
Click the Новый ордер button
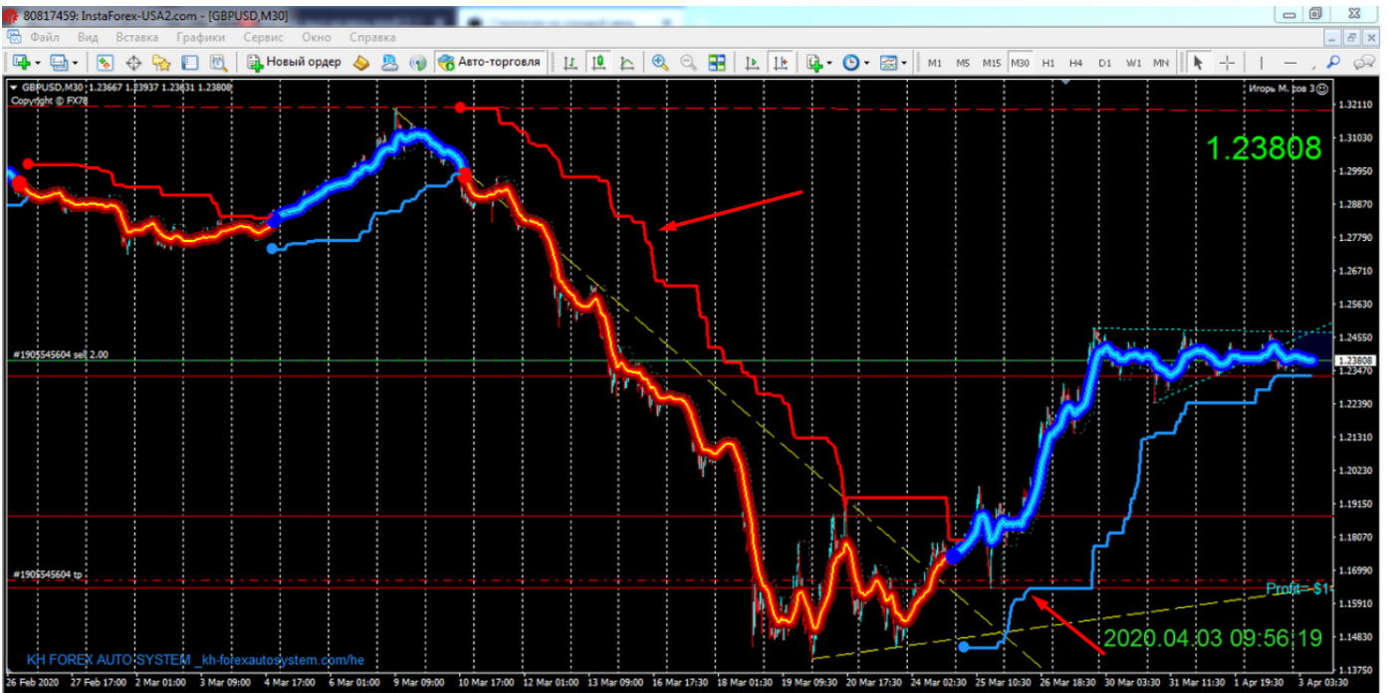(x=294, y=62)
